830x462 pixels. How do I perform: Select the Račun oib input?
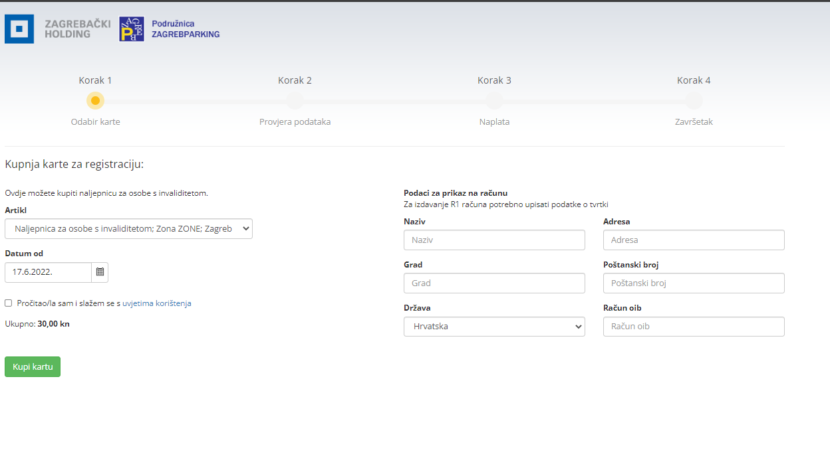694,327
